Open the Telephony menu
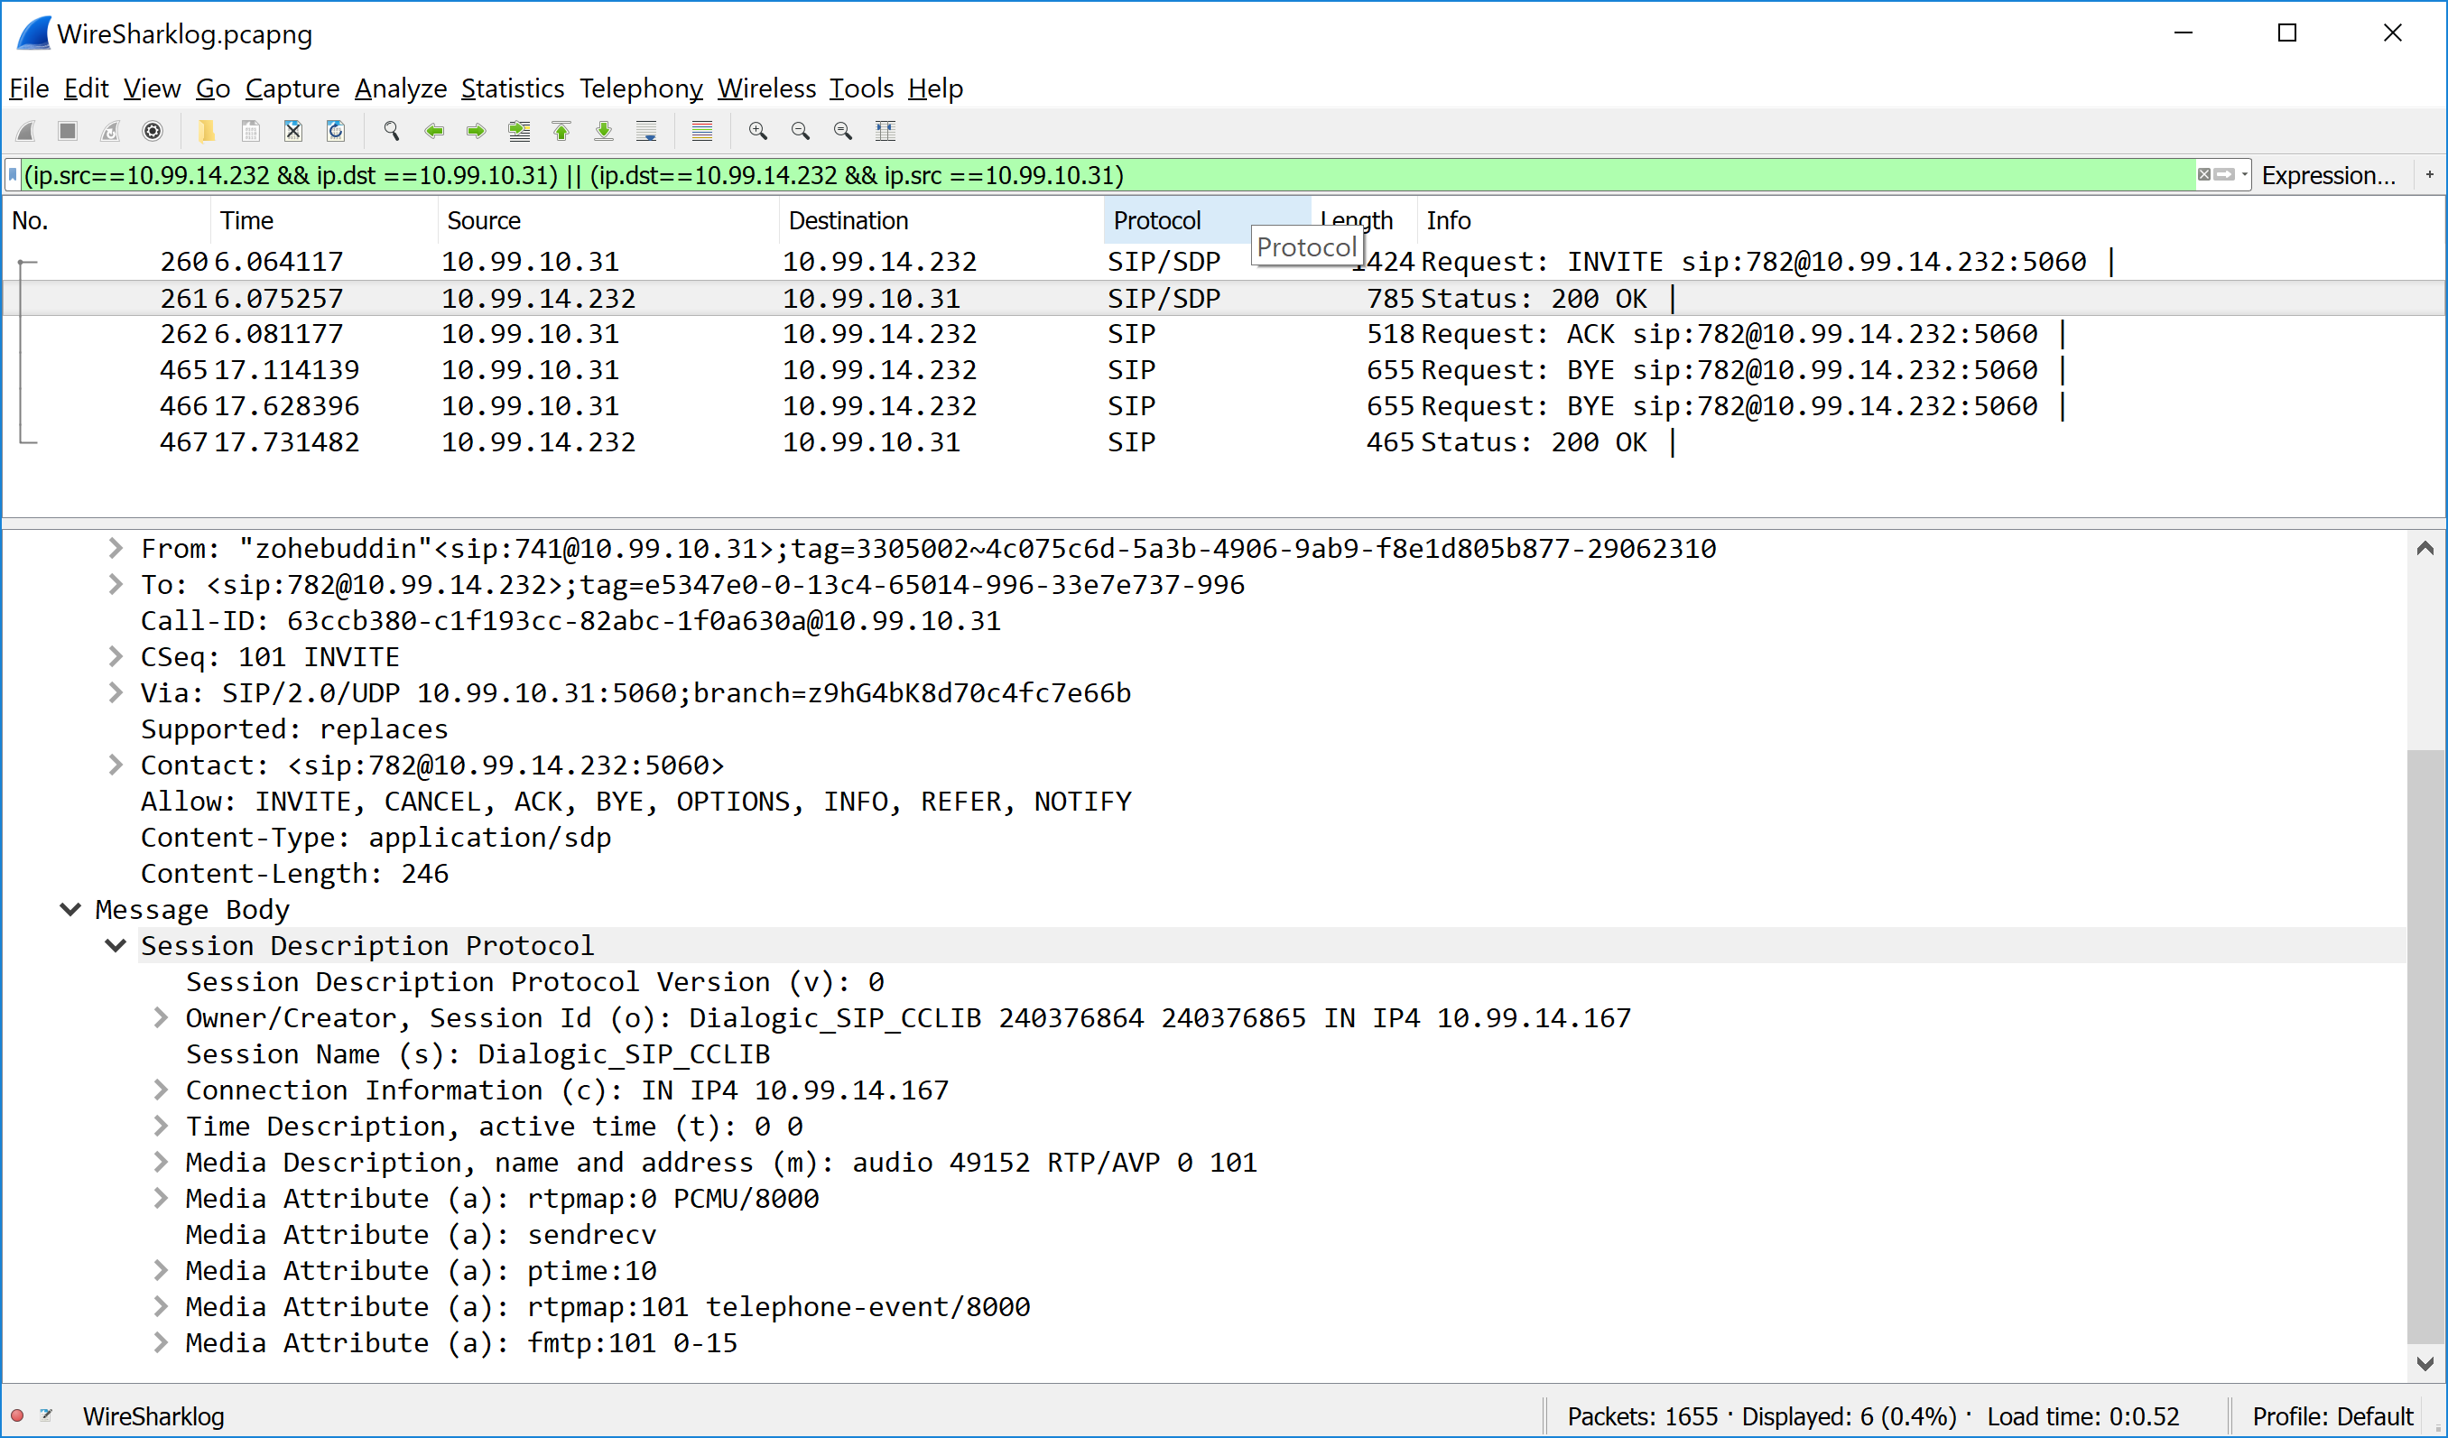 [640, 88]
